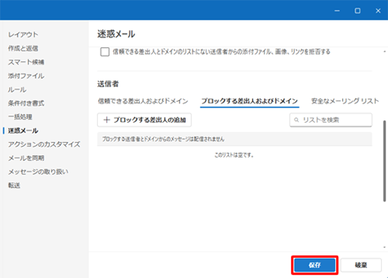Open the 一括処理 settings
The image size is (388, 278).
20,117
